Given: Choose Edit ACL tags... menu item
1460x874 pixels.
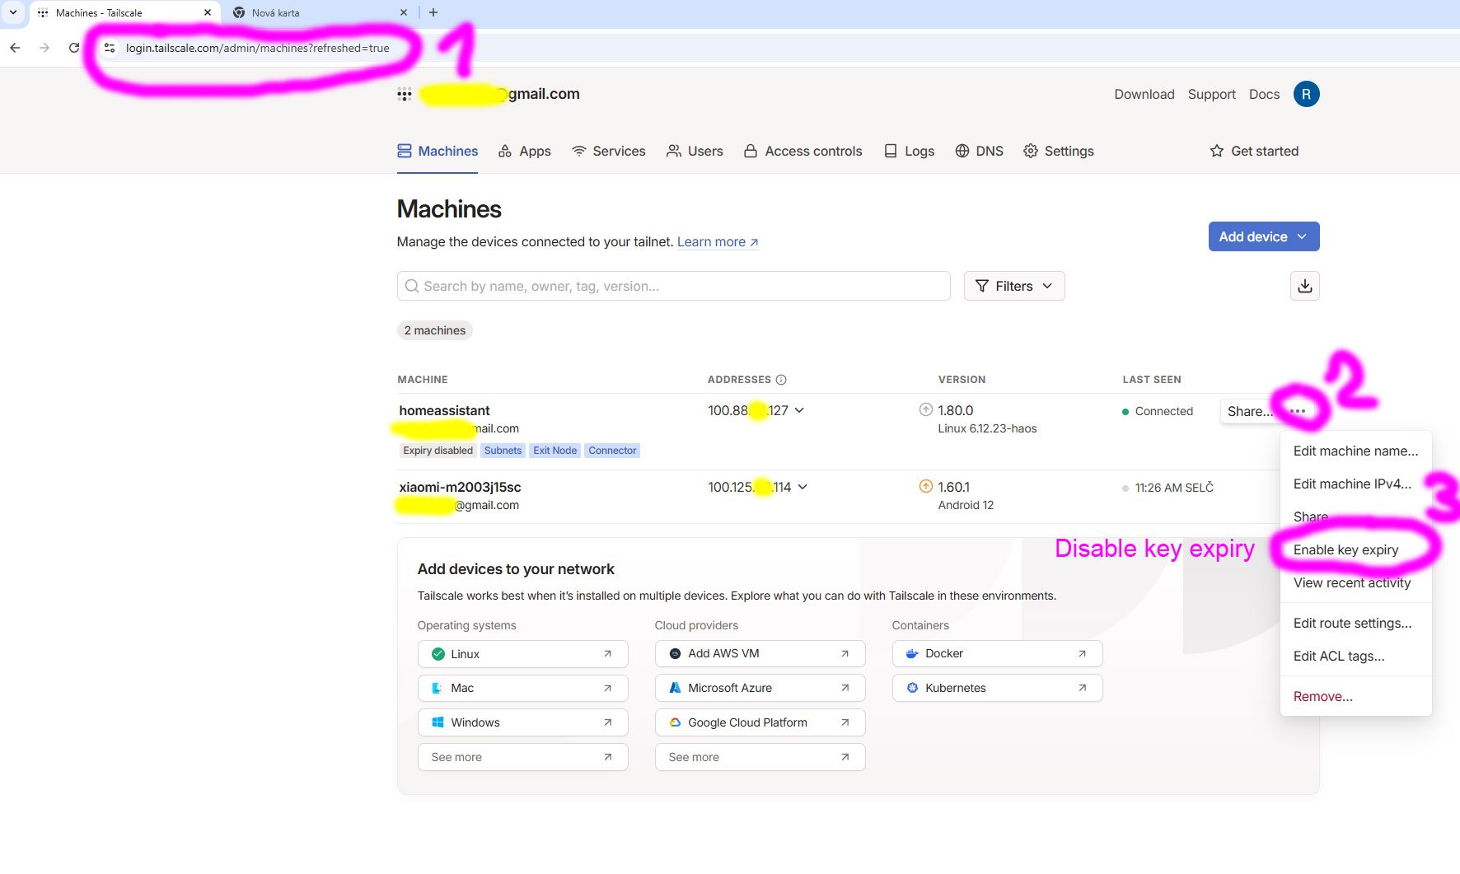Looking at the screenshot, I should click(1355, 656).
